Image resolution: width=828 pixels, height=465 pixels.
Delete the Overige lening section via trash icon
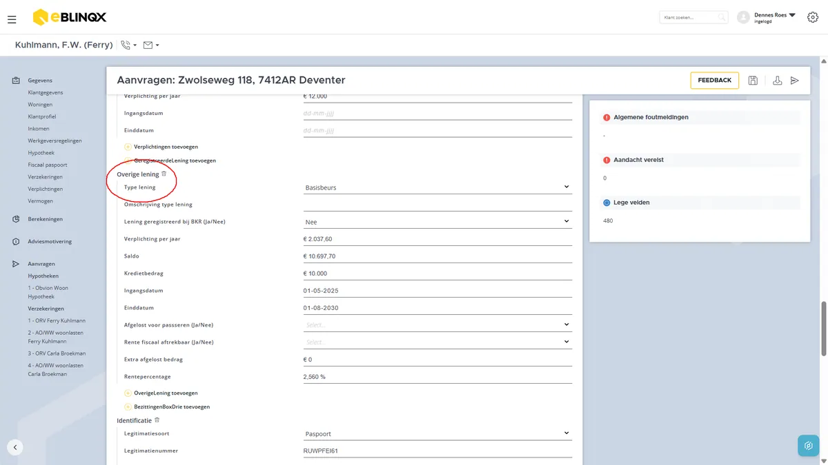164,174
